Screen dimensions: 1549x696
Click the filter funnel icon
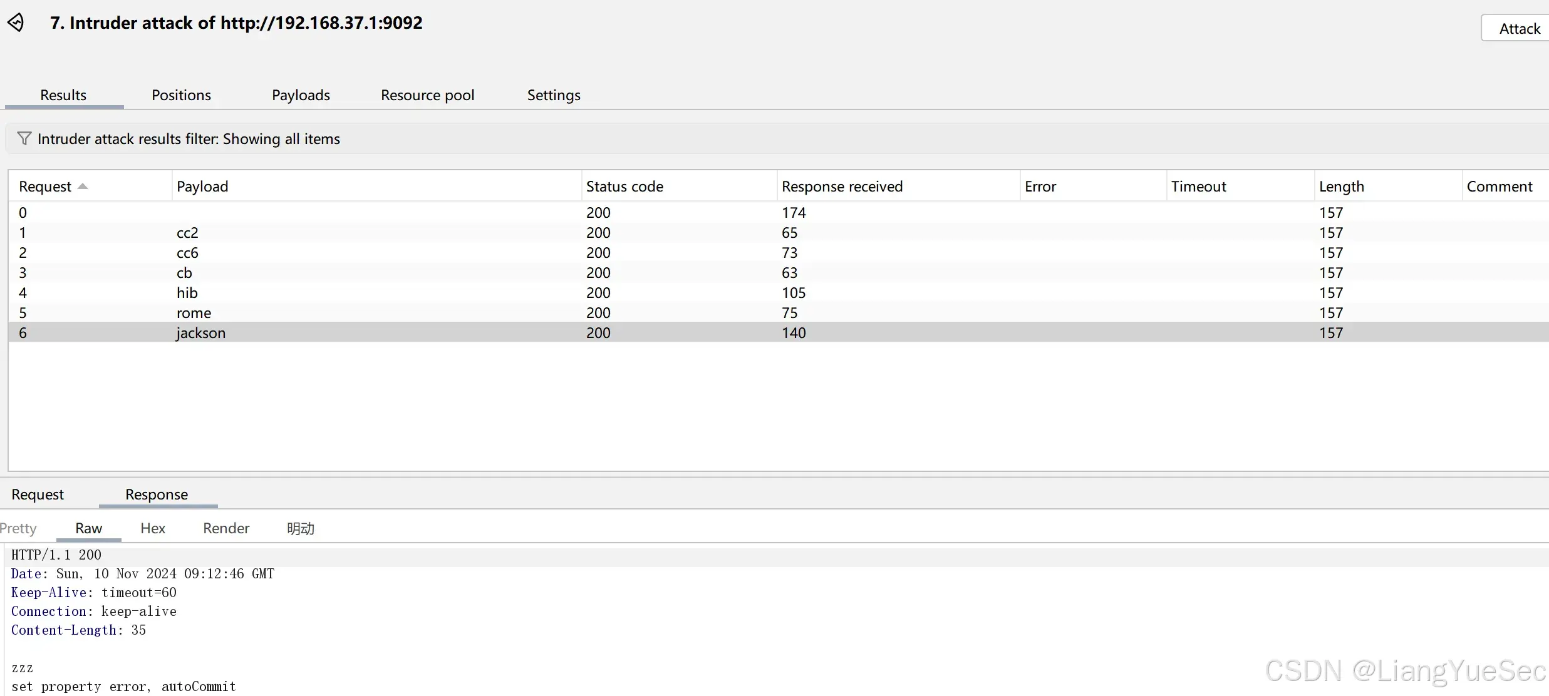24,138
